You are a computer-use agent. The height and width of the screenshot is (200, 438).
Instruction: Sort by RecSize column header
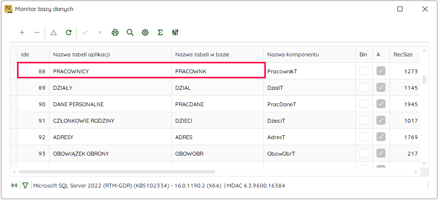pos(405,54)
